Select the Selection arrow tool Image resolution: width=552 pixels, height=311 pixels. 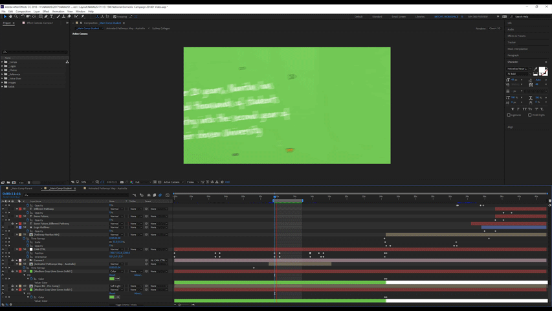point(5,17)
